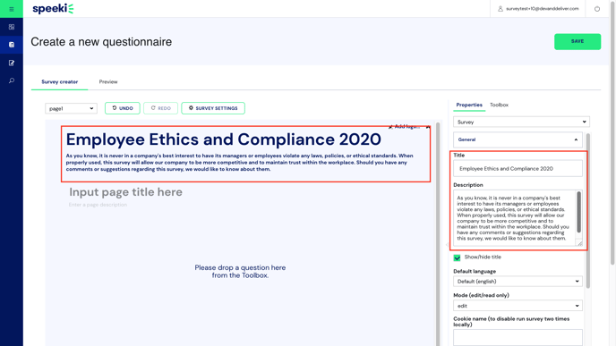Open the Mode edit/read only dropdown
The image size is (616, 346).
(x=518, y=306)
